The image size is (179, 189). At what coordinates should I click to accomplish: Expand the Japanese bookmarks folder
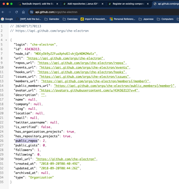tap(146, 19)
